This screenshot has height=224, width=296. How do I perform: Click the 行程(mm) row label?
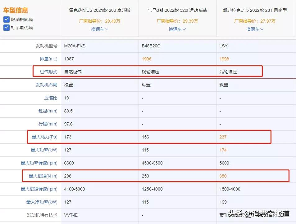tap(48, 124)
